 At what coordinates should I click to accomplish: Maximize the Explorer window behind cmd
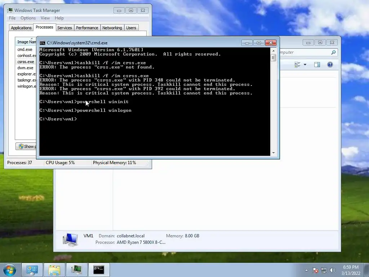[320, 43]
